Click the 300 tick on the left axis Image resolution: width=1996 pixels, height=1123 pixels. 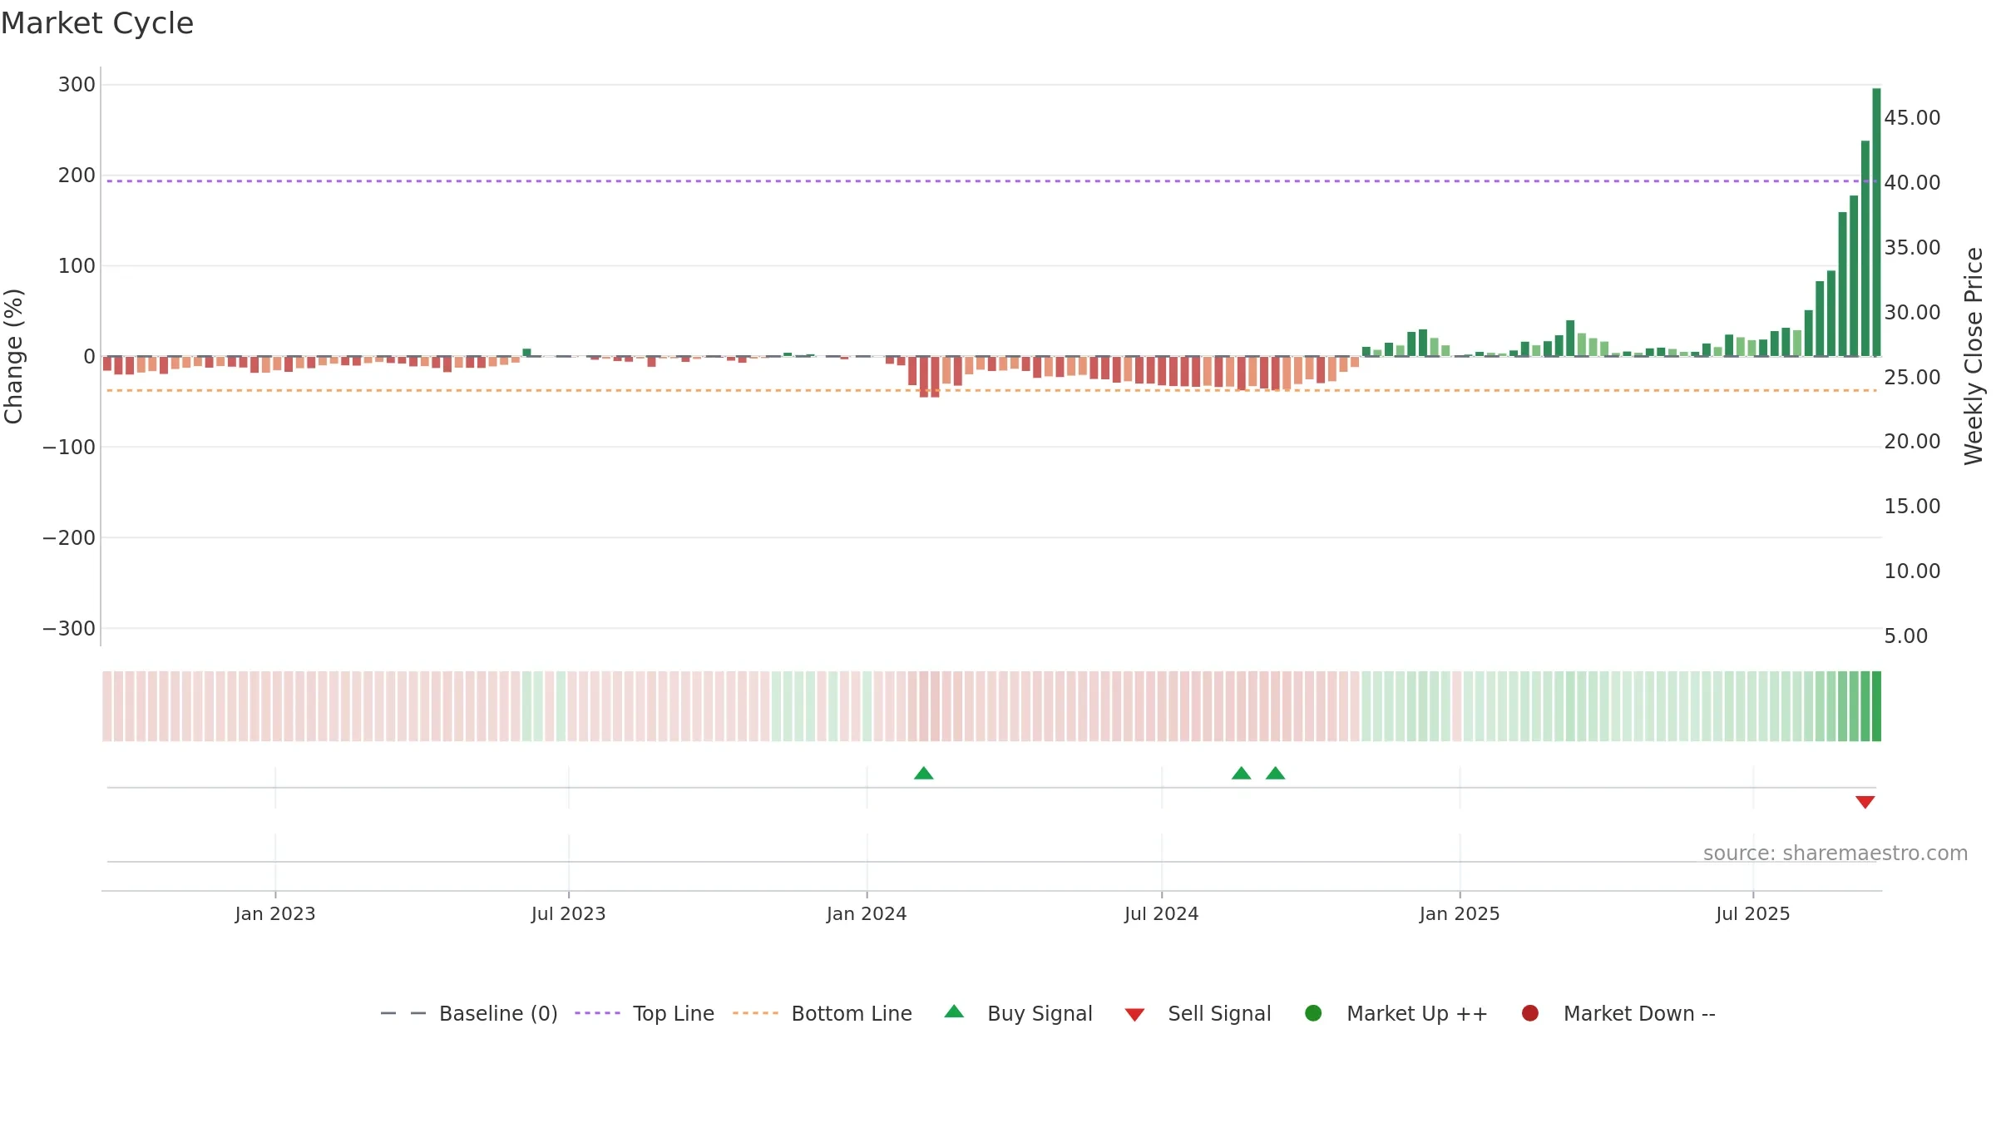pyautogui.click(x=77, y=85)
